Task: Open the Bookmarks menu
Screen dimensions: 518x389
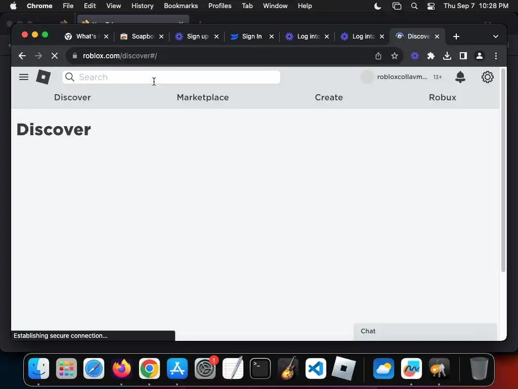Action: (181, 6)
